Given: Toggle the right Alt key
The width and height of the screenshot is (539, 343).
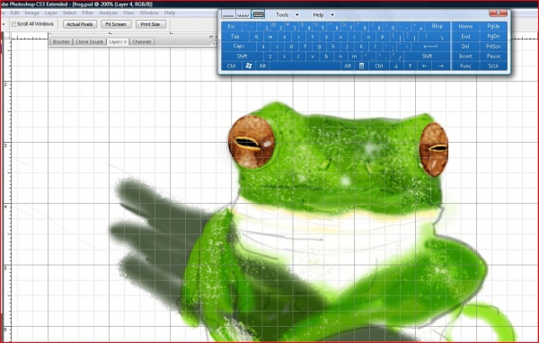Looking at the screenshot, I should pyautogui.click(x=348, y=66).
